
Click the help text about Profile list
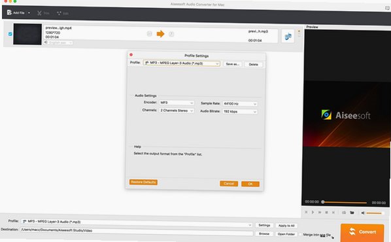[x=168, y=154]
